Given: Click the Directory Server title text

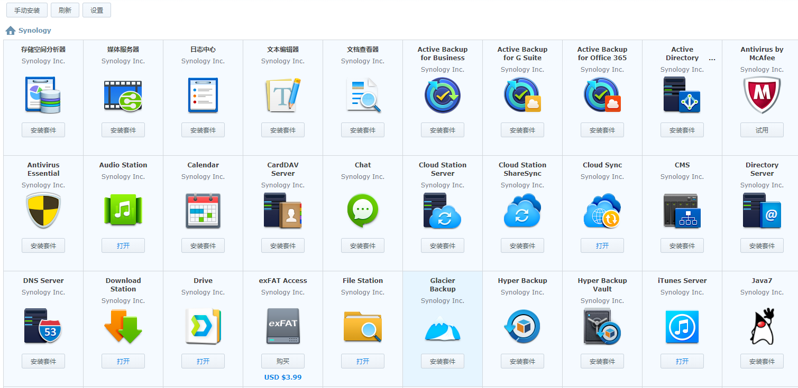Looking at the screenshot, I should pos(762,169).
